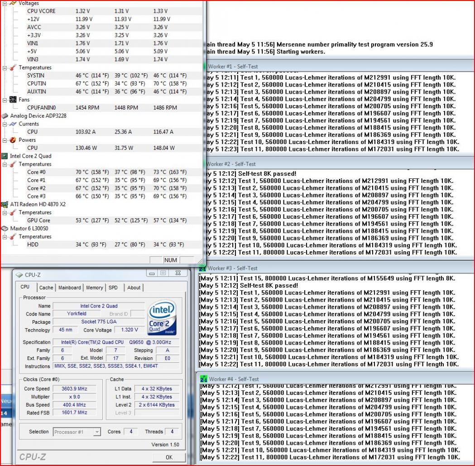The width and height of the screenshot is (475, 466).
Task: Minimize the CPU-Z window
Action: tap(152, 273)
